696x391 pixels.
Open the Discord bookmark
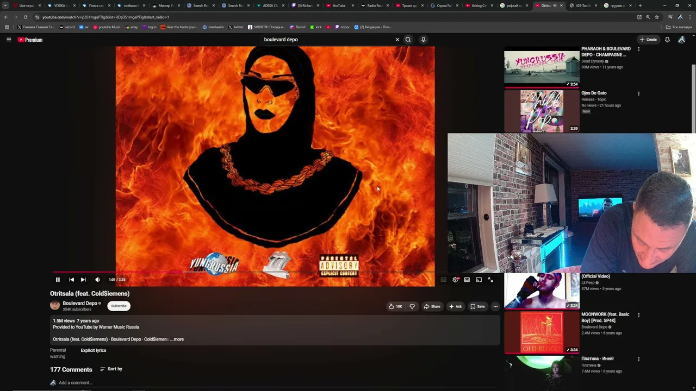298,27
